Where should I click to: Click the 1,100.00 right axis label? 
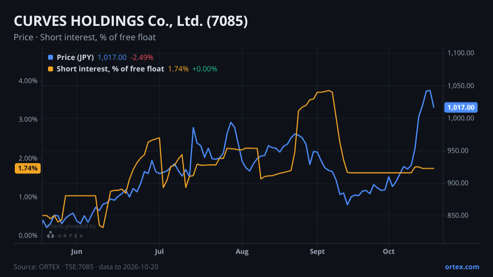coord(461,53)
